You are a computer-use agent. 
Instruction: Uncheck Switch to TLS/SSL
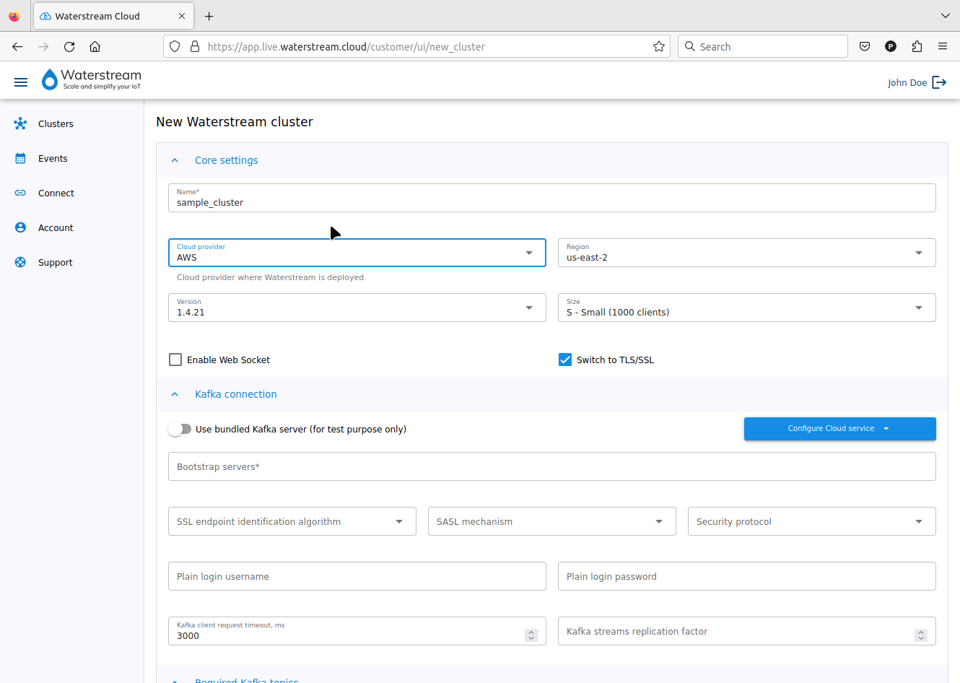point(565,360)
